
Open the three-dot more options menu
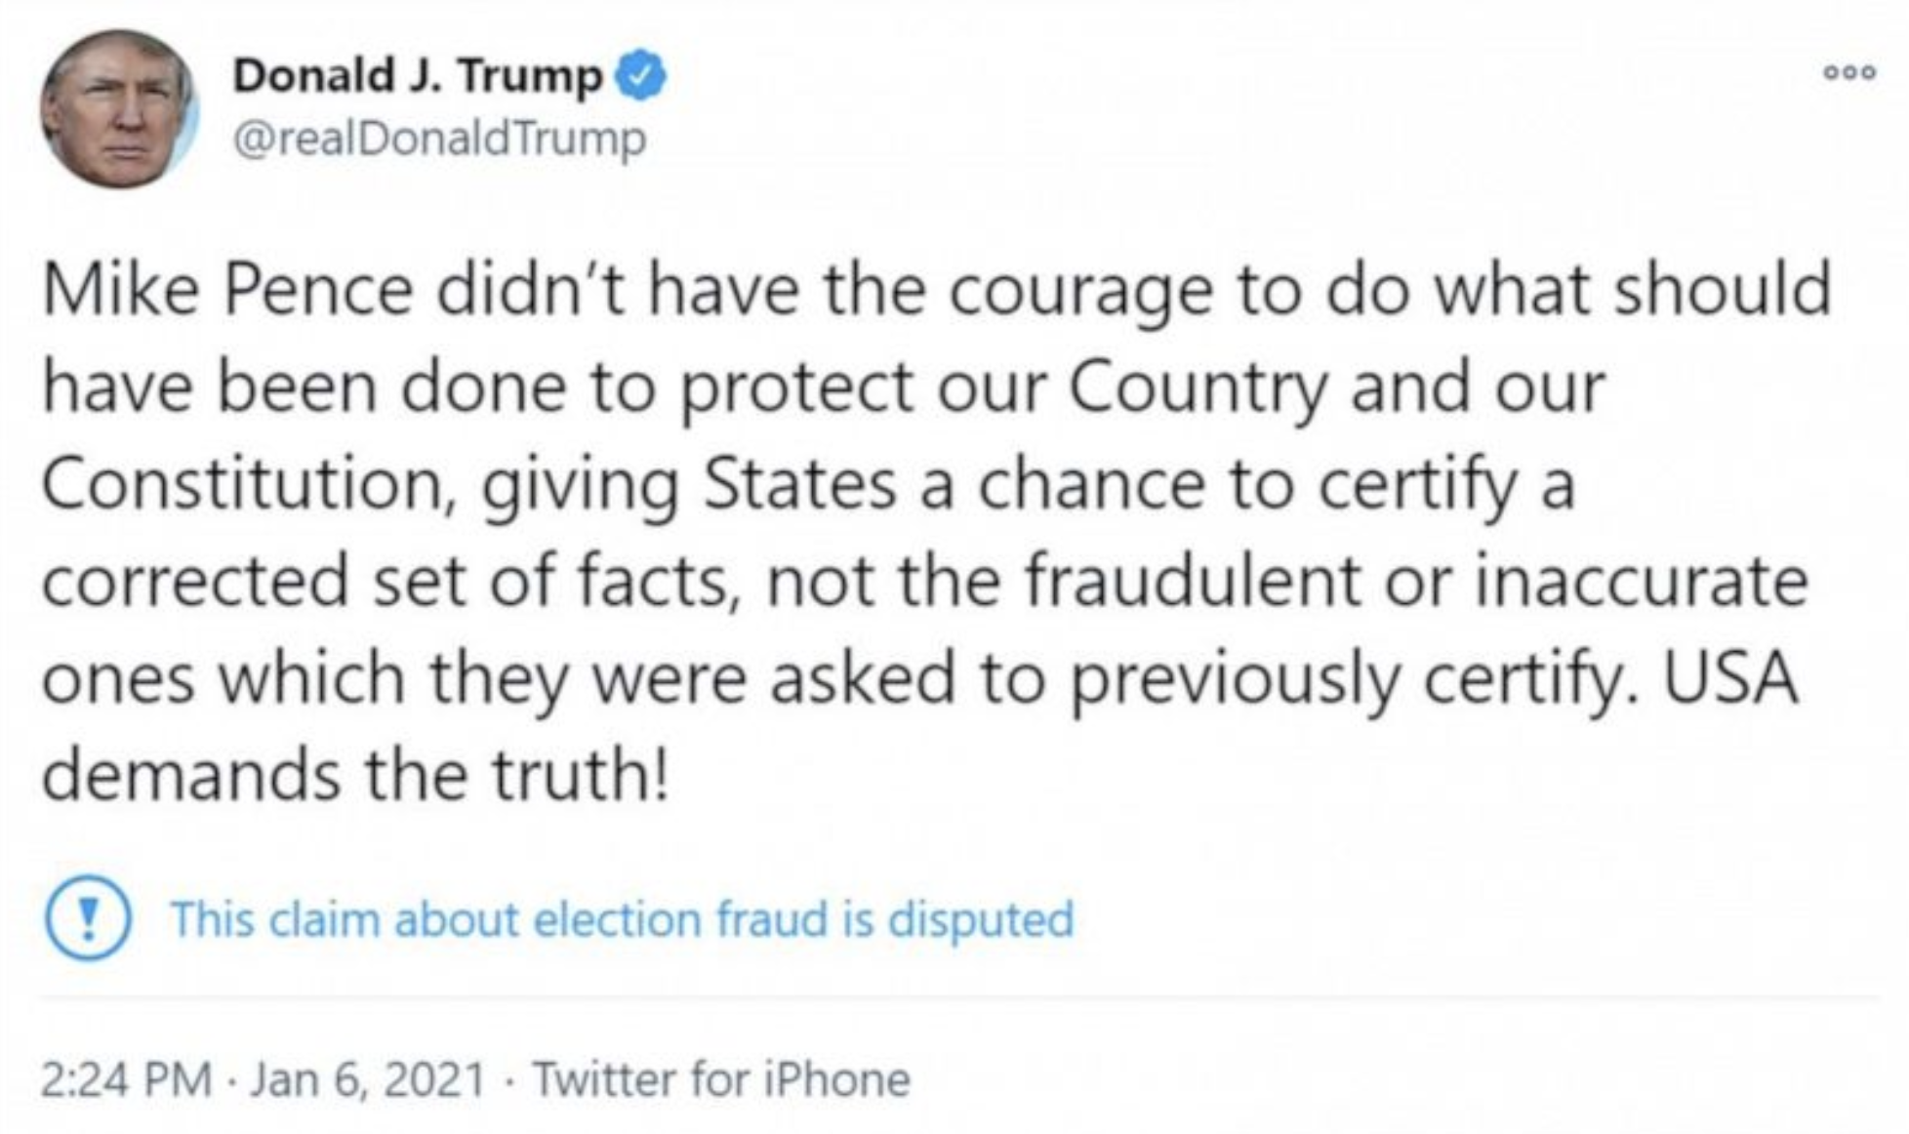click(x=1848, y=72)
